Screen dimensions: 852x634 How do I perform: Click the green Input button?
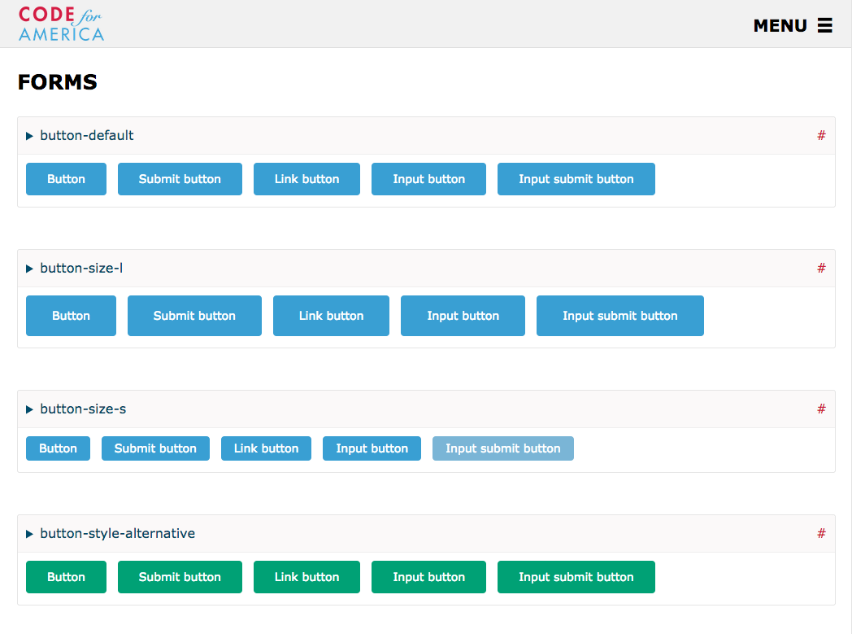coord(428,577)
